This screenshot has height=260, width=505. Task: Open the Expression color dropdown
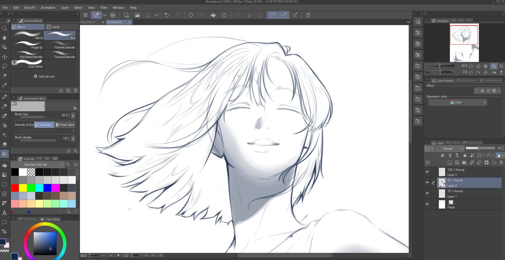(458, 102)
